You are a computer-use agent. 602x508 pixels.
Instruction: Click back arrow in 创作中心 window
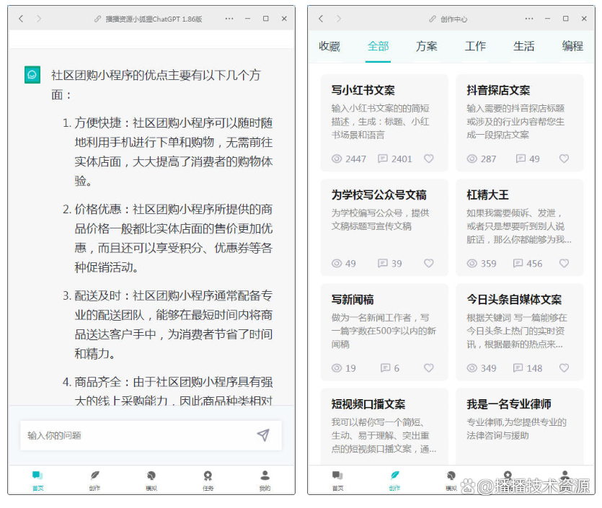click(321, 19)
